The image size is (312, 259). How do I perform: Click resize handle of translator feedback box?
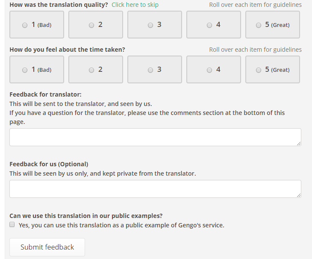(x=299, y=144)
